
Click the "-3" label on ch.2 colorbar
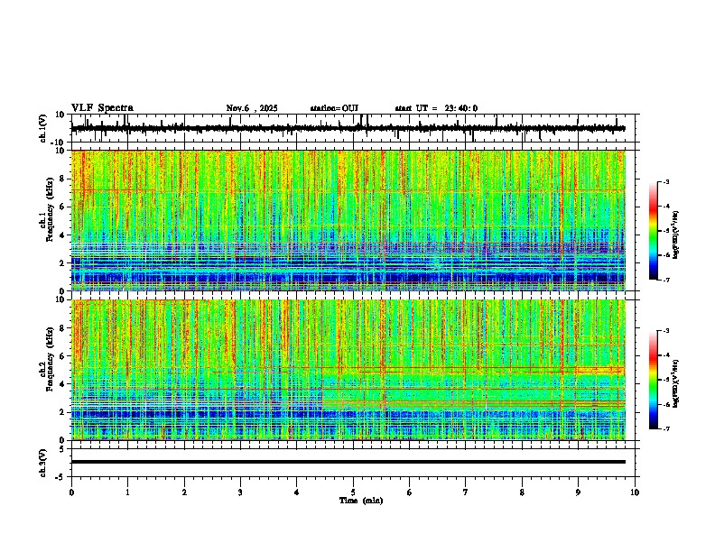(665, 331)
